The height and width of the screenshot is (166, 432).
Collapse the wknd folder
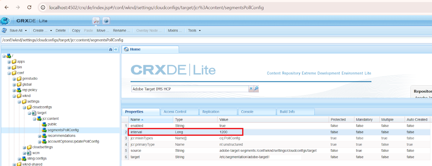click(x=14, y=96)
